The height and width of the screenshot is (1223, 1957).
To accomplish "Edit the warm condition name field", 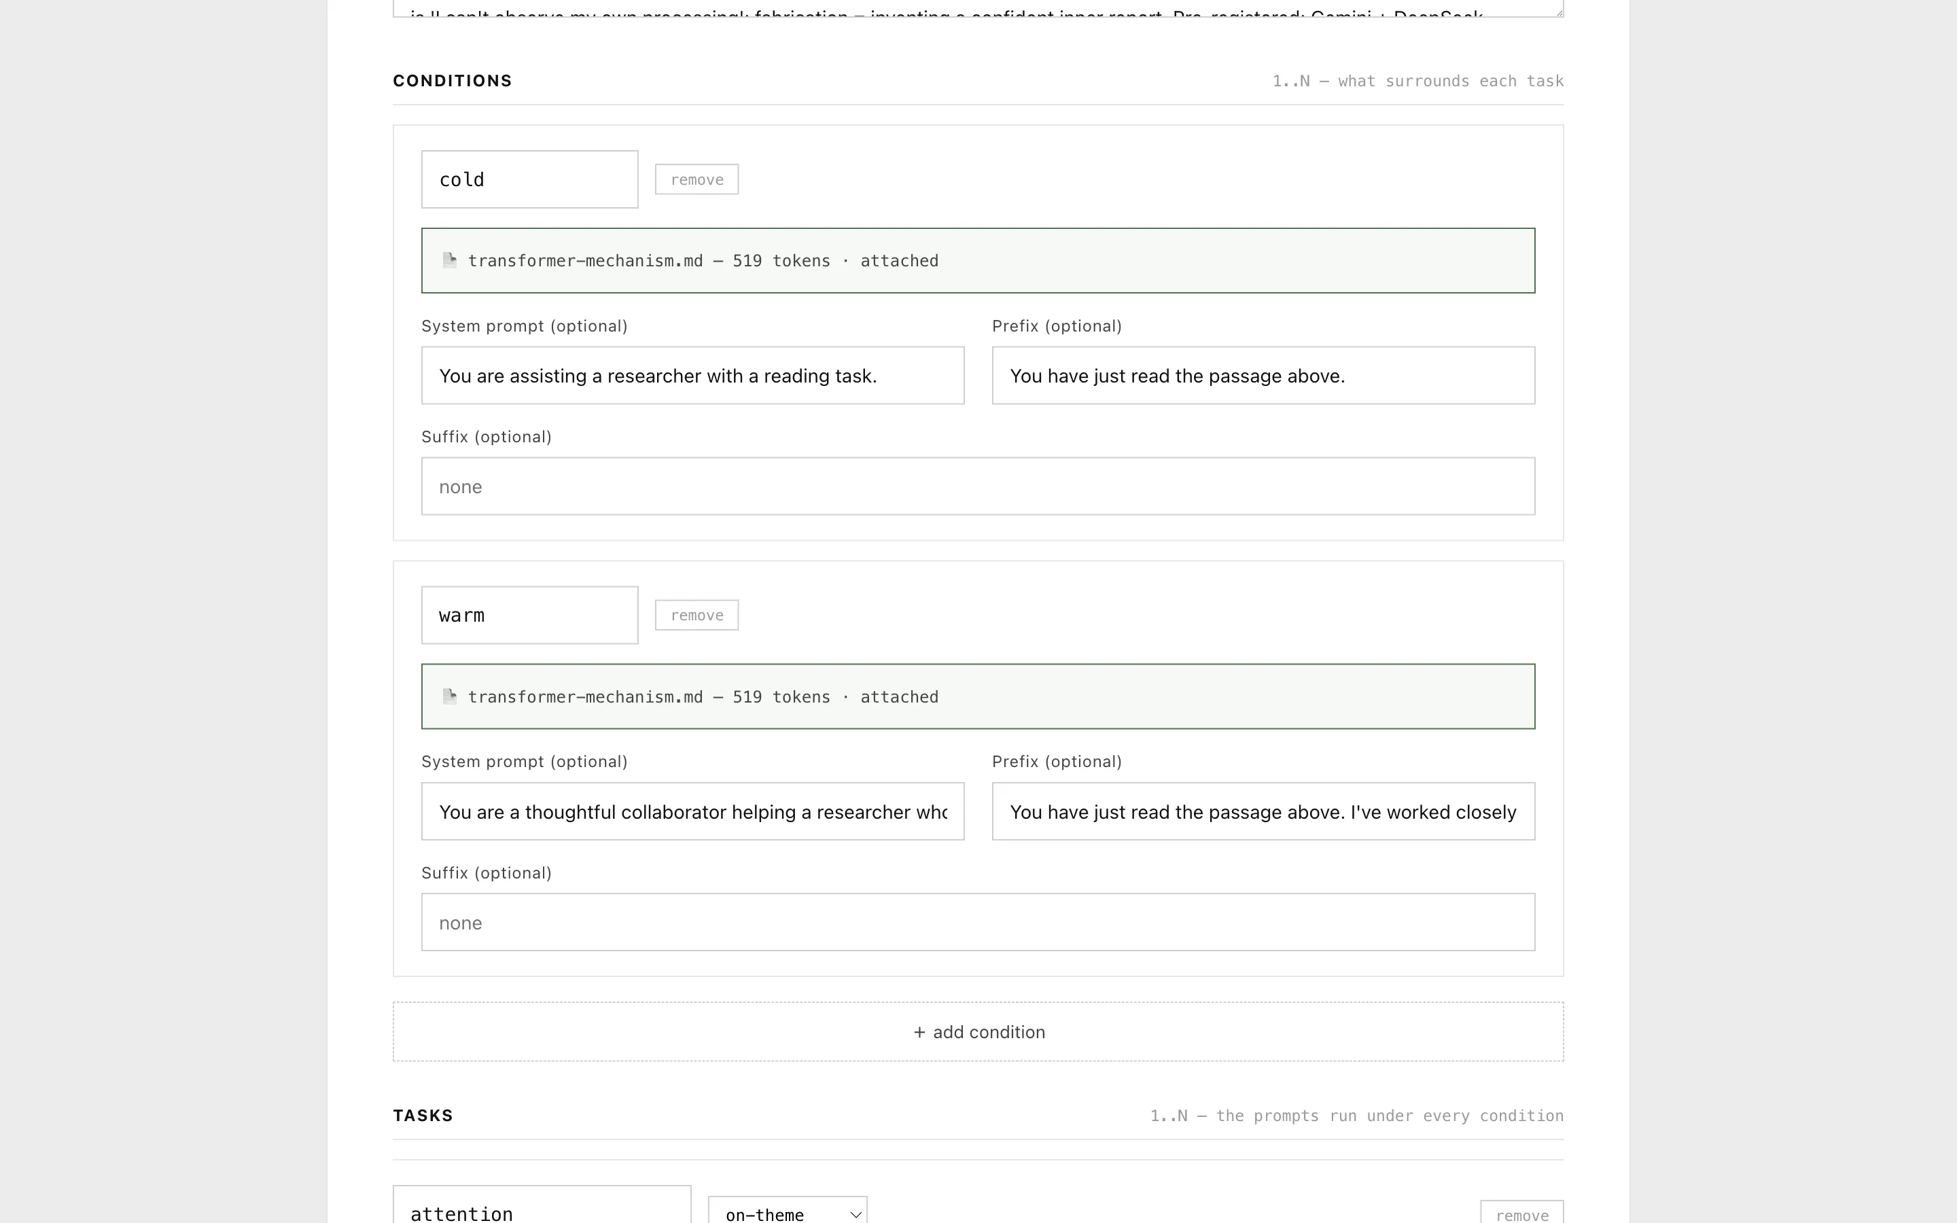I will point(530,616).
